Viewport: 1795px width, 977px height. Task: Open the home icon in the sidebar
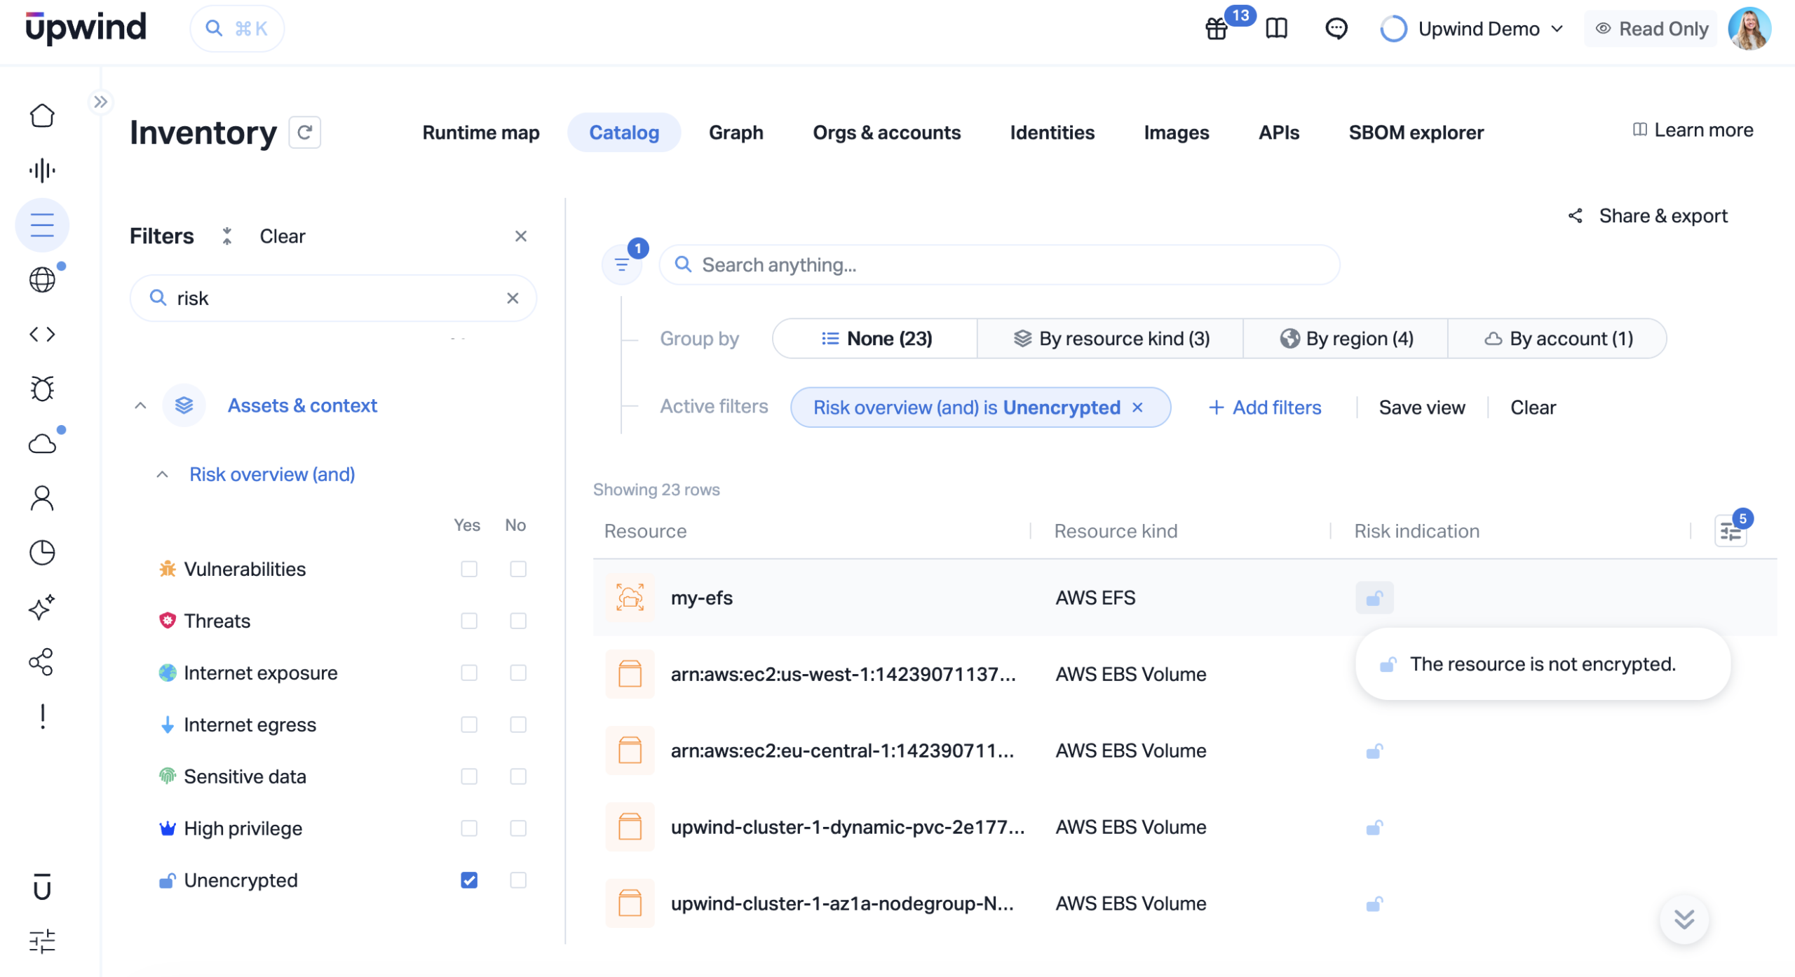tap(42, 115)
